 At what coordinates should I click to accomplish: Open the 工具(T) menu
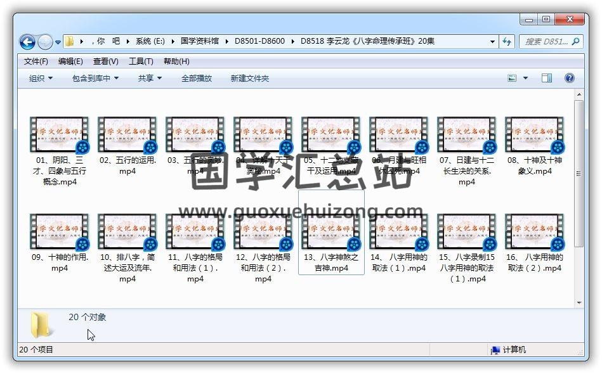pos(141,61)
